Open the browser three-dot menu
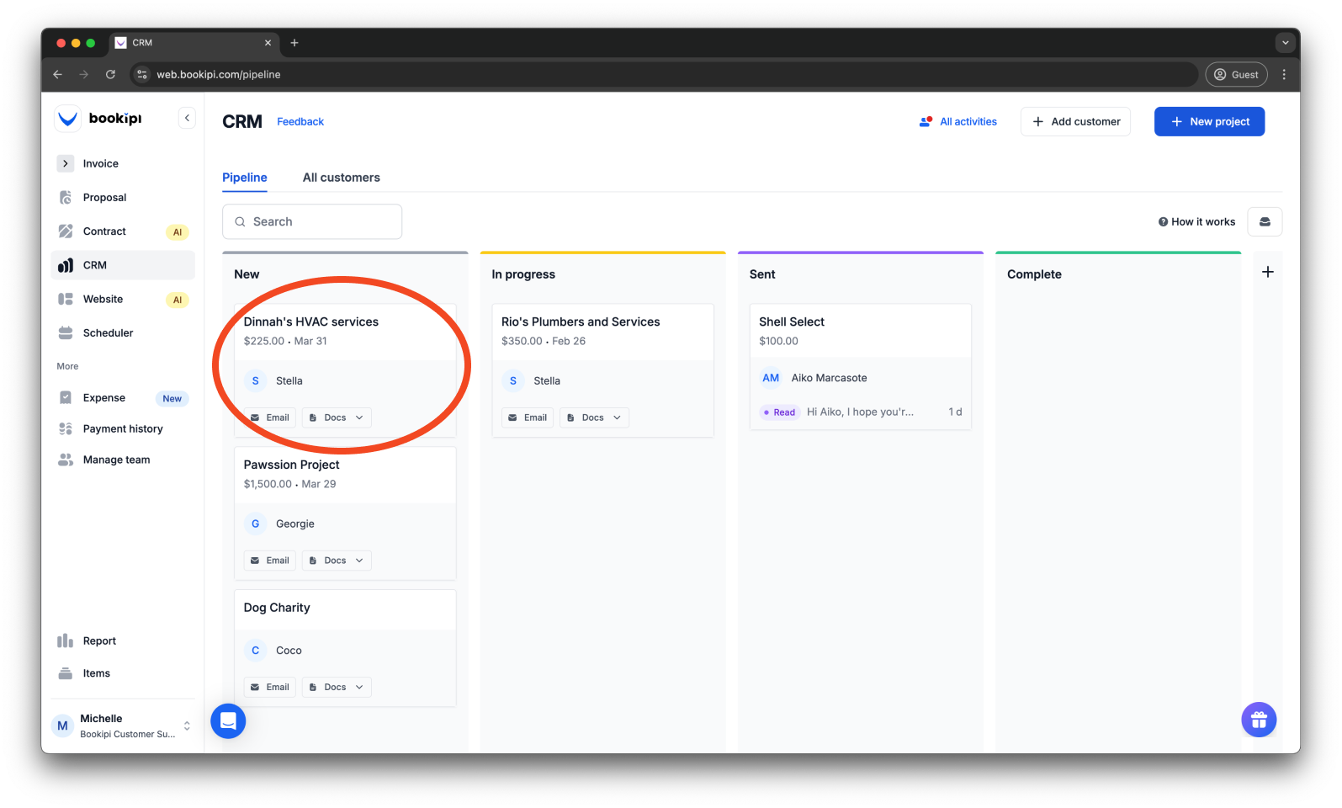 [x=1284, y=74]
